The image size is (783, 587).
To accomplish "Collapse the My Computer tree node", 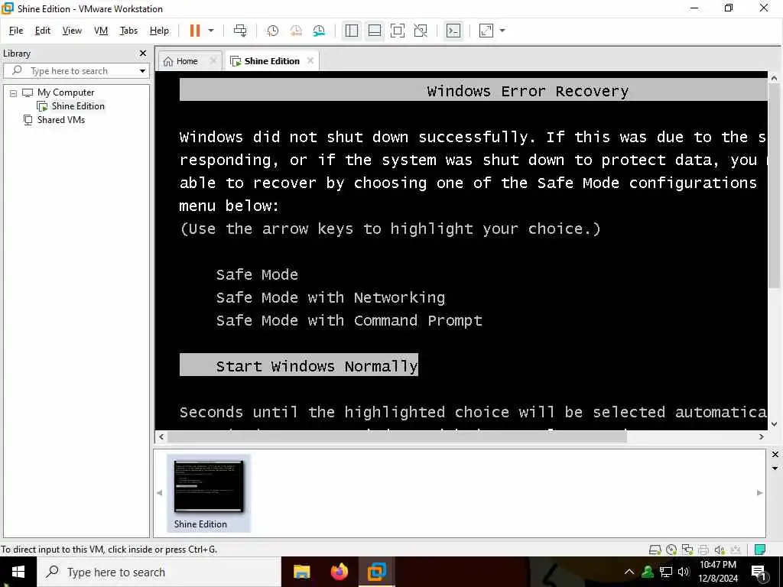I will (x=14, y=92).
